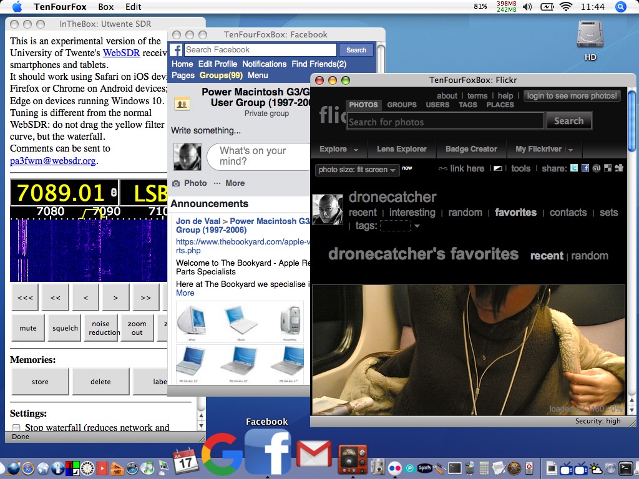The image size is (639, 479).
Task: Toggle the black/white background icon in Flickr
Action: point(497,168)
